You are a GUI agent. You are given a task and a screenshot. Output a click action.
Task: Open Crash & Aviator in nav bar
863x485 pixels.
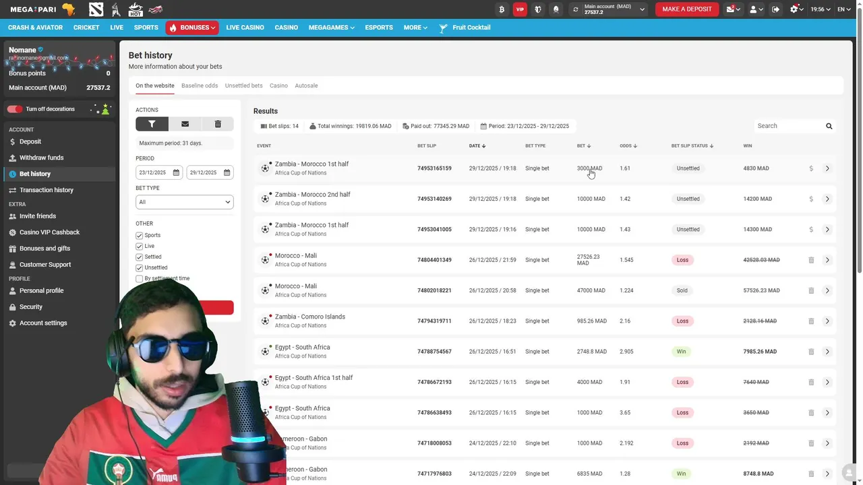(35, 28)
